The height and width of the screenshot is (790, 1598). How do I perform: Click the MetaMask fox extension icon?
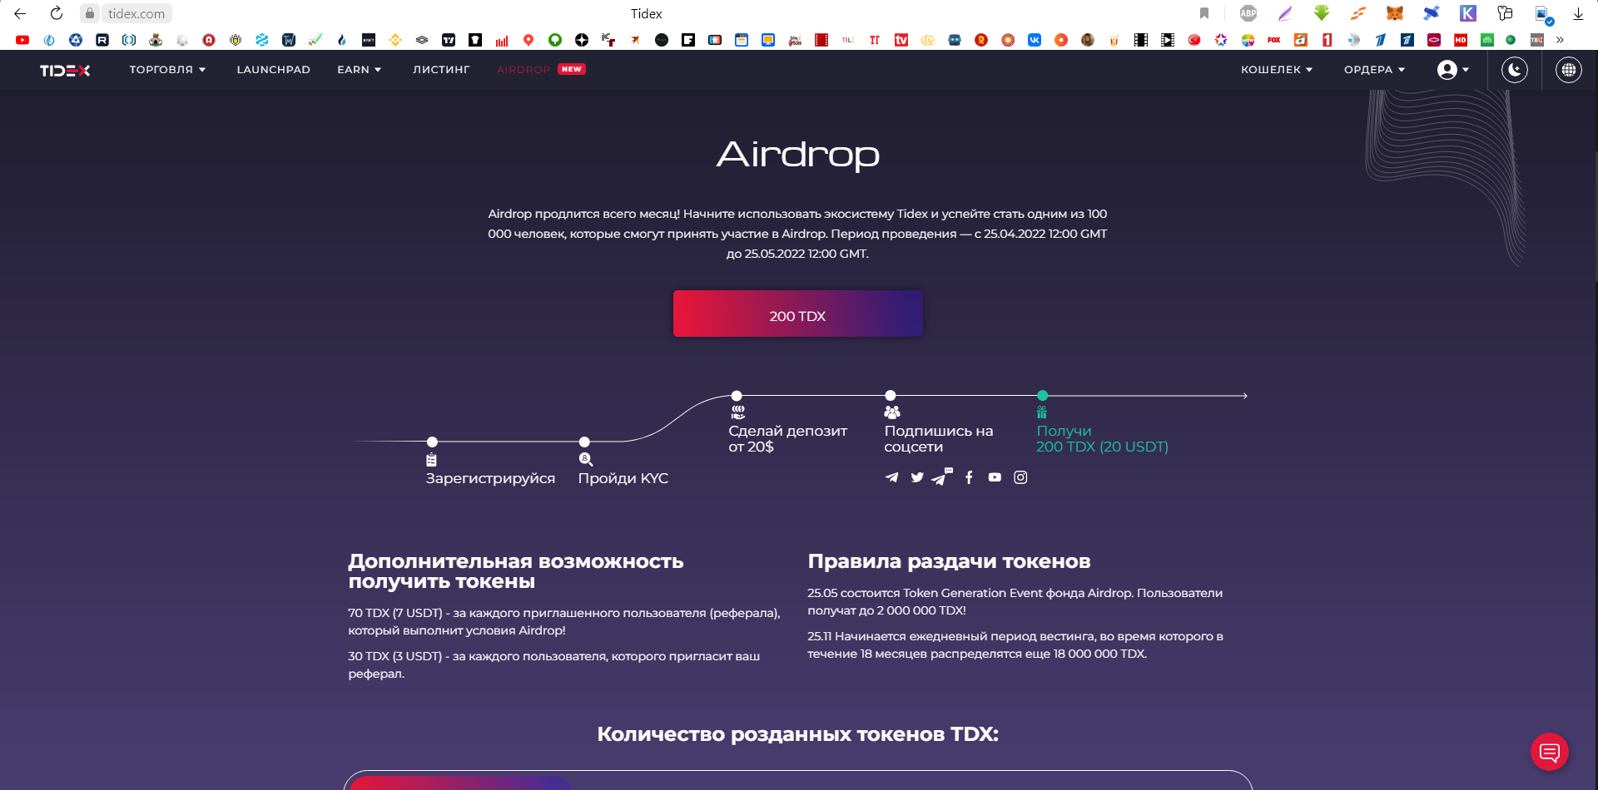click(1395, 13)
